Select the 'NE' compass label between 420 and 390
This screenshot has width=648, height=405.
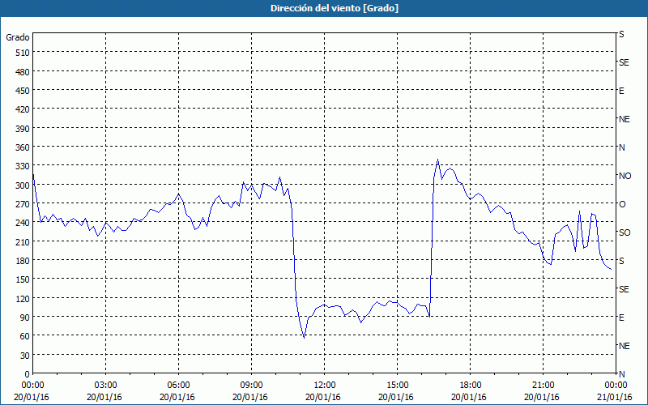[625, 119]
